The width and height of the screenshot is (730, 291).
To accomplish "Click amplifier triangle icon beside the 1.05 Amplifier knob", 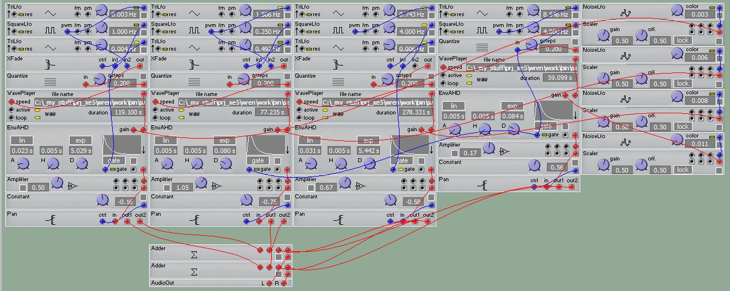I will coord(216,186).
